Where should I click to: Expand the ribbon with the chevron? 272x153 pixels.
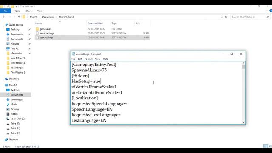(266, 11)
